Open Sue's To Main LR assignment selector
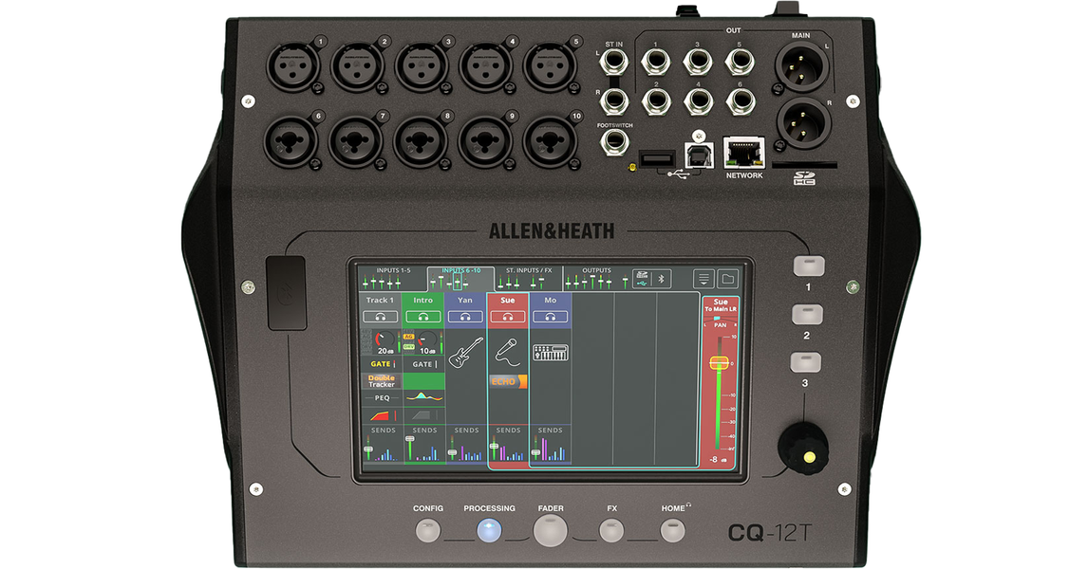The width and height of the screenshot is (1088, 569). (x=721, y=303)
